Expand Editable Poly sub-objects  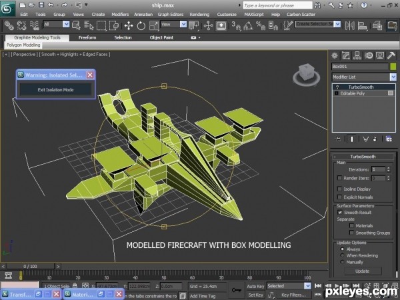pyautogui.click(x=337, y=93)
